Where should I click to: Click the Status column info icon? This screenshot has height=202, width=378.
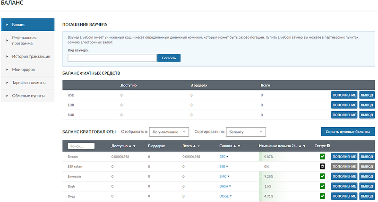coord(328,146)
